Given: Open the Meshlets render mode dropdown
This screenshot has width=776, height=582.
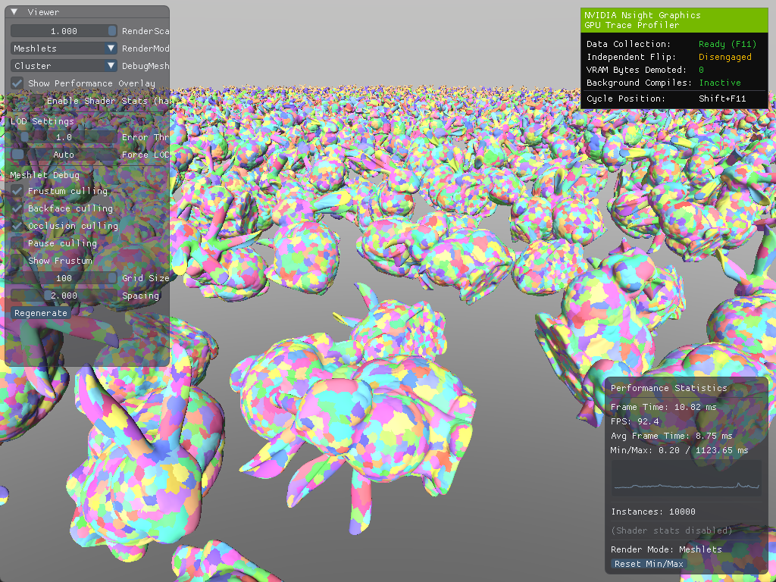Looking at the screenshot, I should pos(64,48).
